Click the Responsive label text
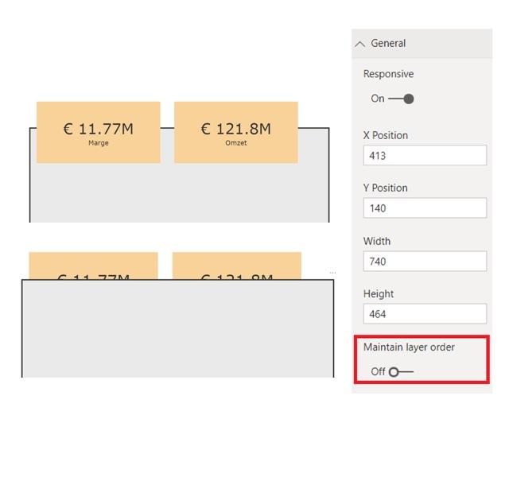Screen dimensions: 509x477 click(388, 74)
